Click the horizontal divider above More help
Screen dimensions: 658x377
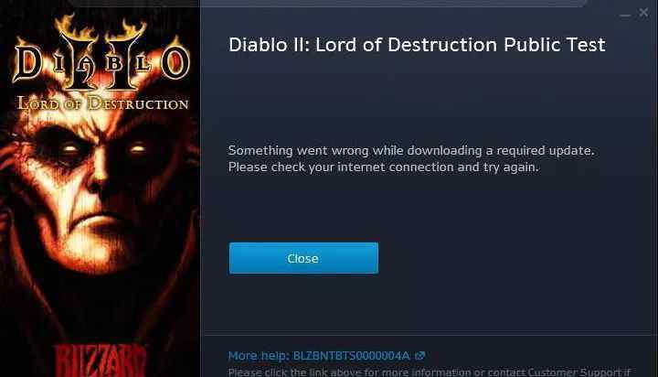pyautogui.click(x=429, y=335)
